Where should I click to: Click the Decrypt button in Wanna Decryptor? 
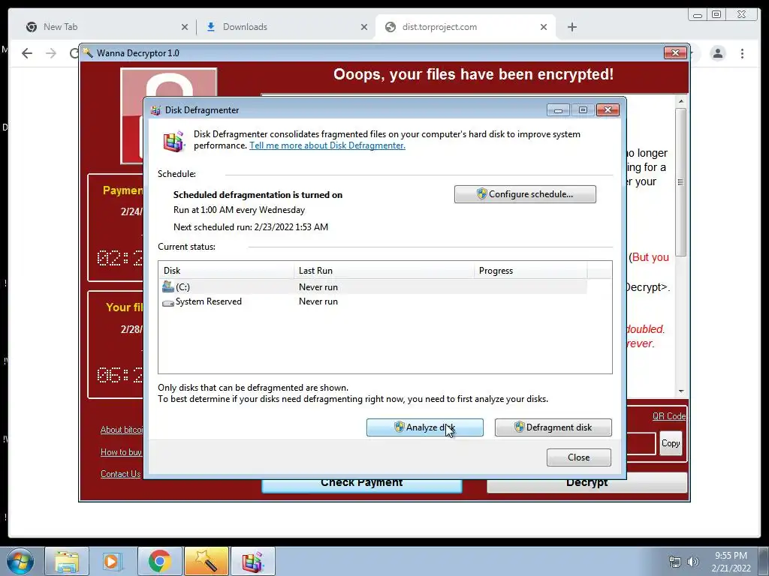[587, 485]
